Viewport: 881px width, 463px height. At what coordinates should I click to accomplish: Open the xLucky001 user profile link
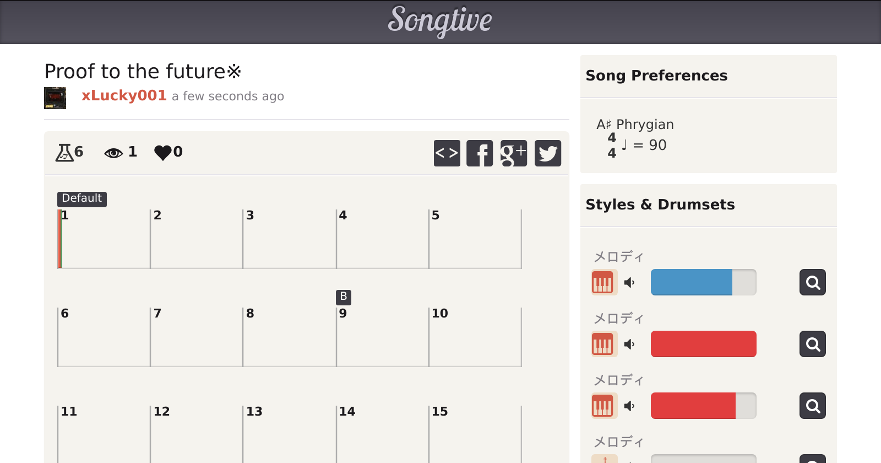click(x=124, y=95)
